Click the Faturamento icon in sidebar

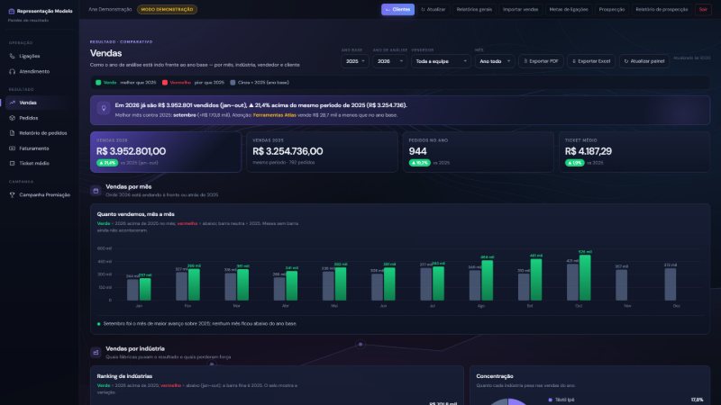coord(12,148)
